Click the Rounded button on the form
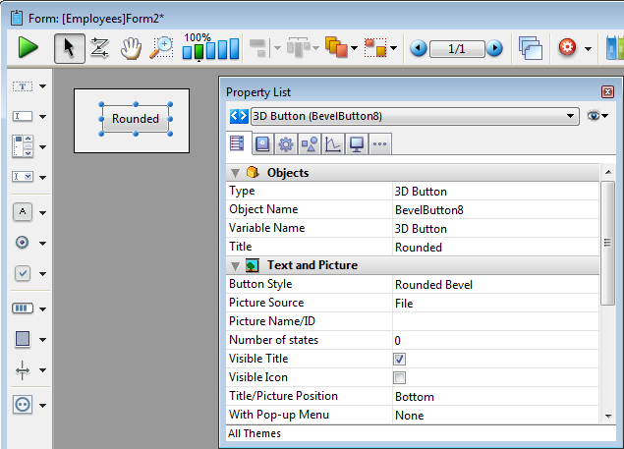The height and width of the screenshot is (449, 624). [136, 119]
